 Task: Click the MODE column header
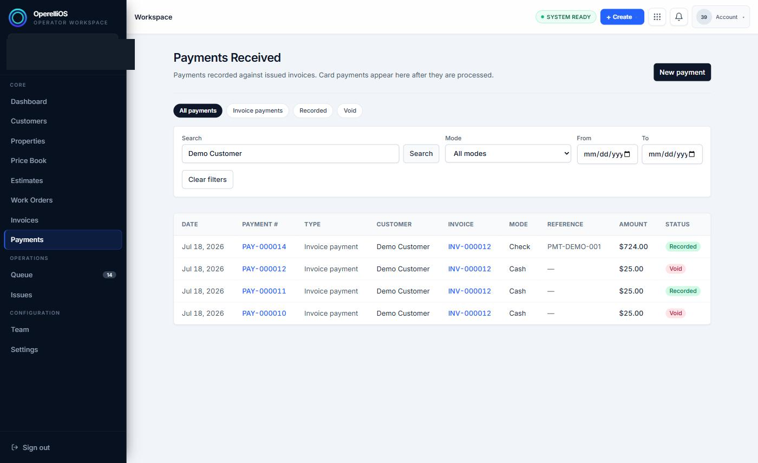coord(518,224)
